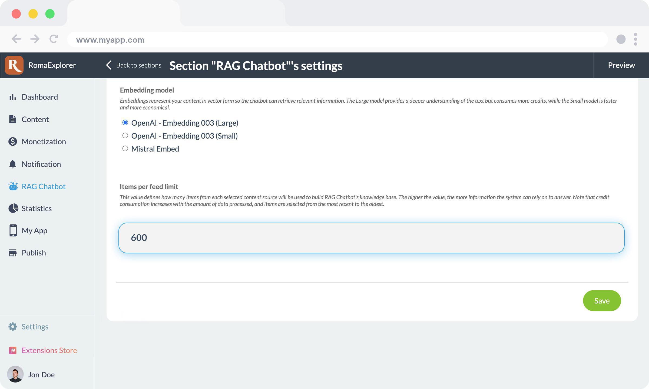Click Jon Doe's profile avatar
The width and height of the screenshot is (649, 389).
click(x=15, y=374)
